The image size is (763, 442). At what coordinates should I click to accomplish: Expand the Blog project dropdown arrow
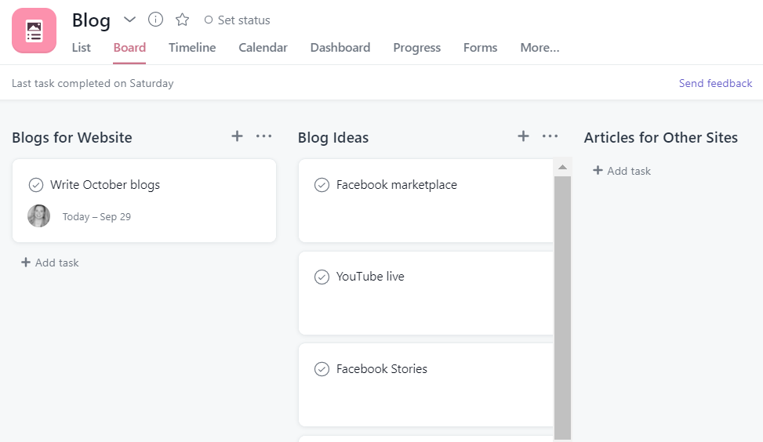coord(130,20)
